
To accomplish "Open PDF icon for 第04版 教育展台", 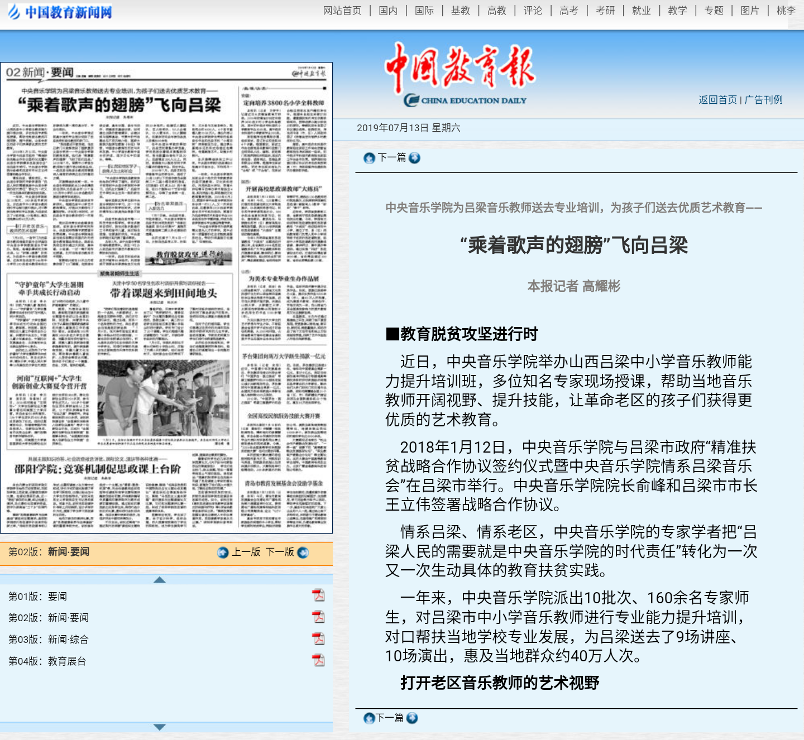I will pyautogui.click(x=318, y=660).
